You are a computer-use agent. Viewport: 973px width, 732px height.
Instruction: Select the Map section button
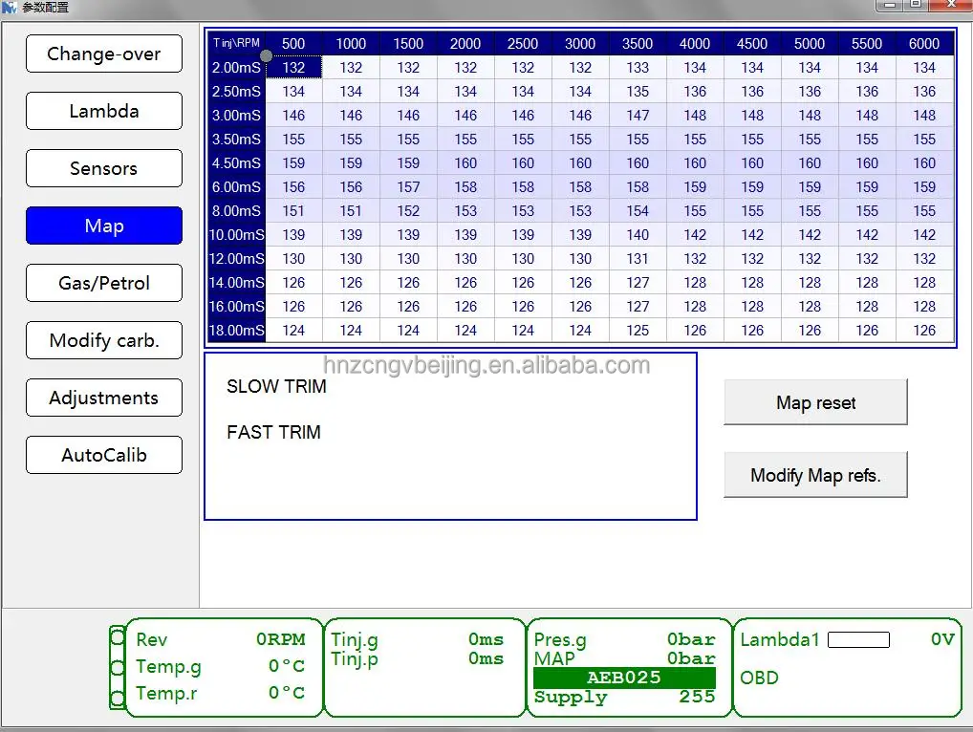[x=104, y=226]
